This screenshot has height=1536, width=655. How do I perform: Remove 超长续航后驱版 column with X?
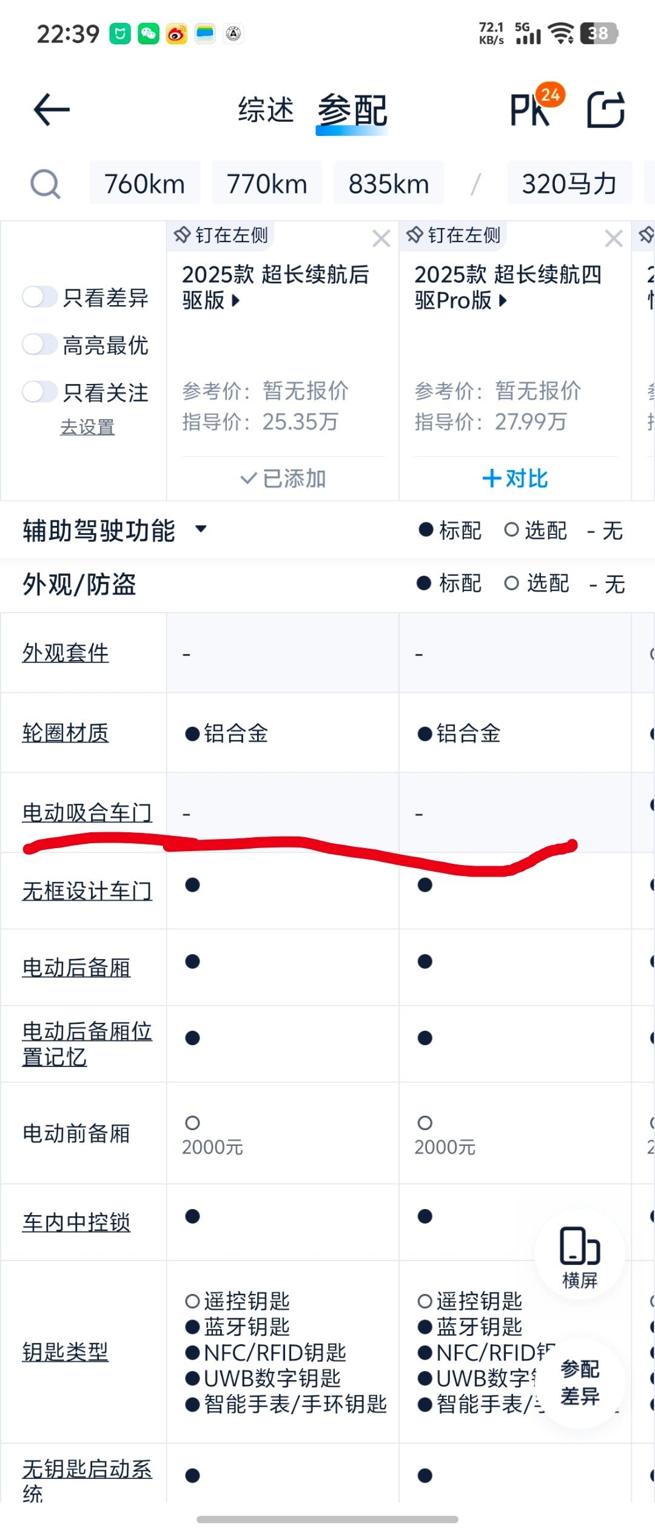click(x=381, y=238)
